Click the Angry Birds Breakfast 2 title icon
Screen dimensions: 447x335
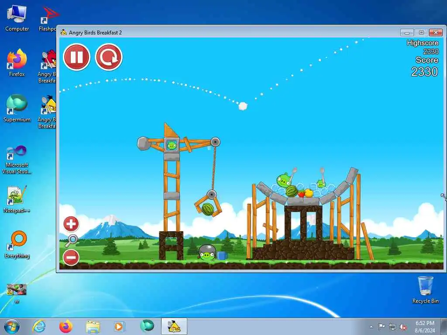tap(64, 32)
